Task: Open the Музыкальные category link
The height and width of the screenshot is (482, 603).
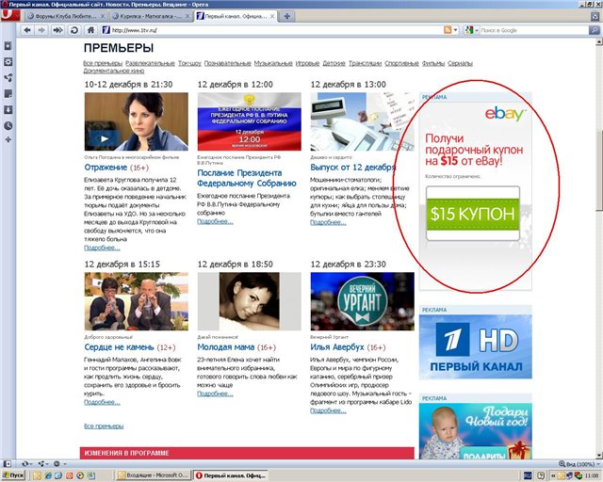Action: point(273,63)
